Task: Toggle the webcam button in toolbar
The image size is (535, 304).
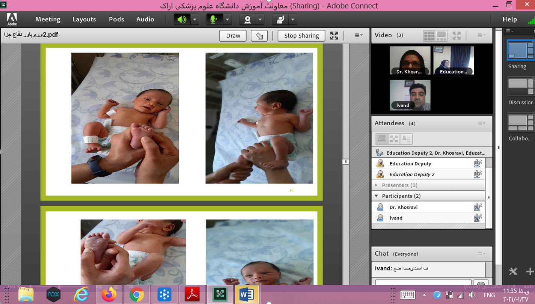Action: 247,19
